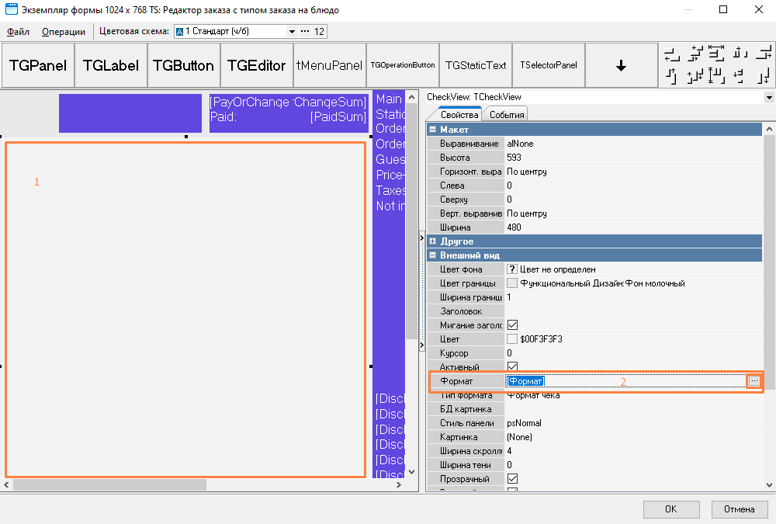The height and width of the screenshot is (524, 776).
Task: Click the down-arrow palette button
Action: click(621, 66)
